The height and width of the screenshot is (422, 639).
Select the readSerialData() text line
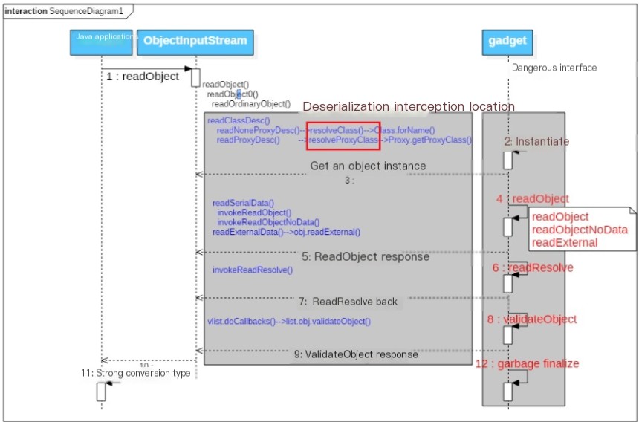pos(243,202)
